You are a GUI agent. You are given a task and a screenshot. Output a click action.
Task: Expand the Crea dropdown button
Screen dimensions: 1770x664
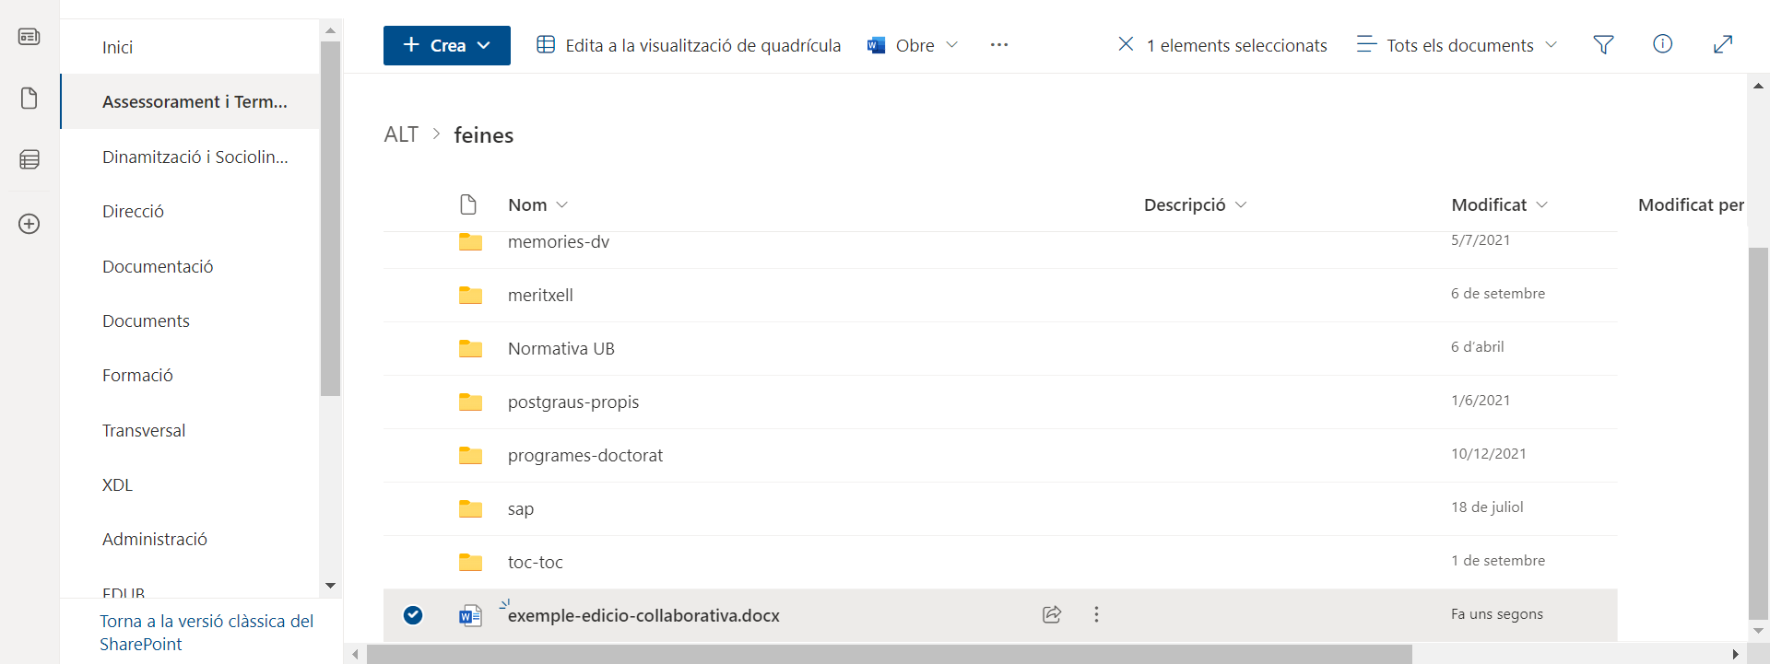(447, 45)
